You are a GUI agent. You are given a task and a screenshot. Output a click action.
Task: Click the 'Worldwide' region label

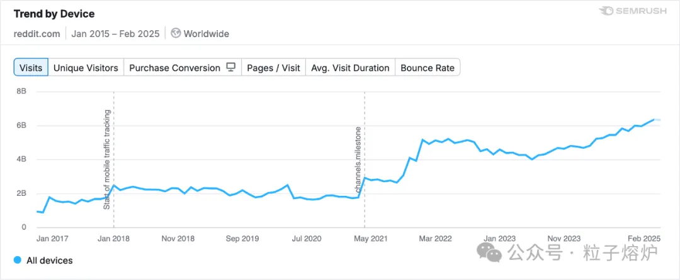tap(207, 33)
